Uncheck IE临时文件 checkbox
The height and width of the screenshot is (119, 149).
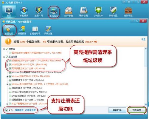[x=10, y=65]
